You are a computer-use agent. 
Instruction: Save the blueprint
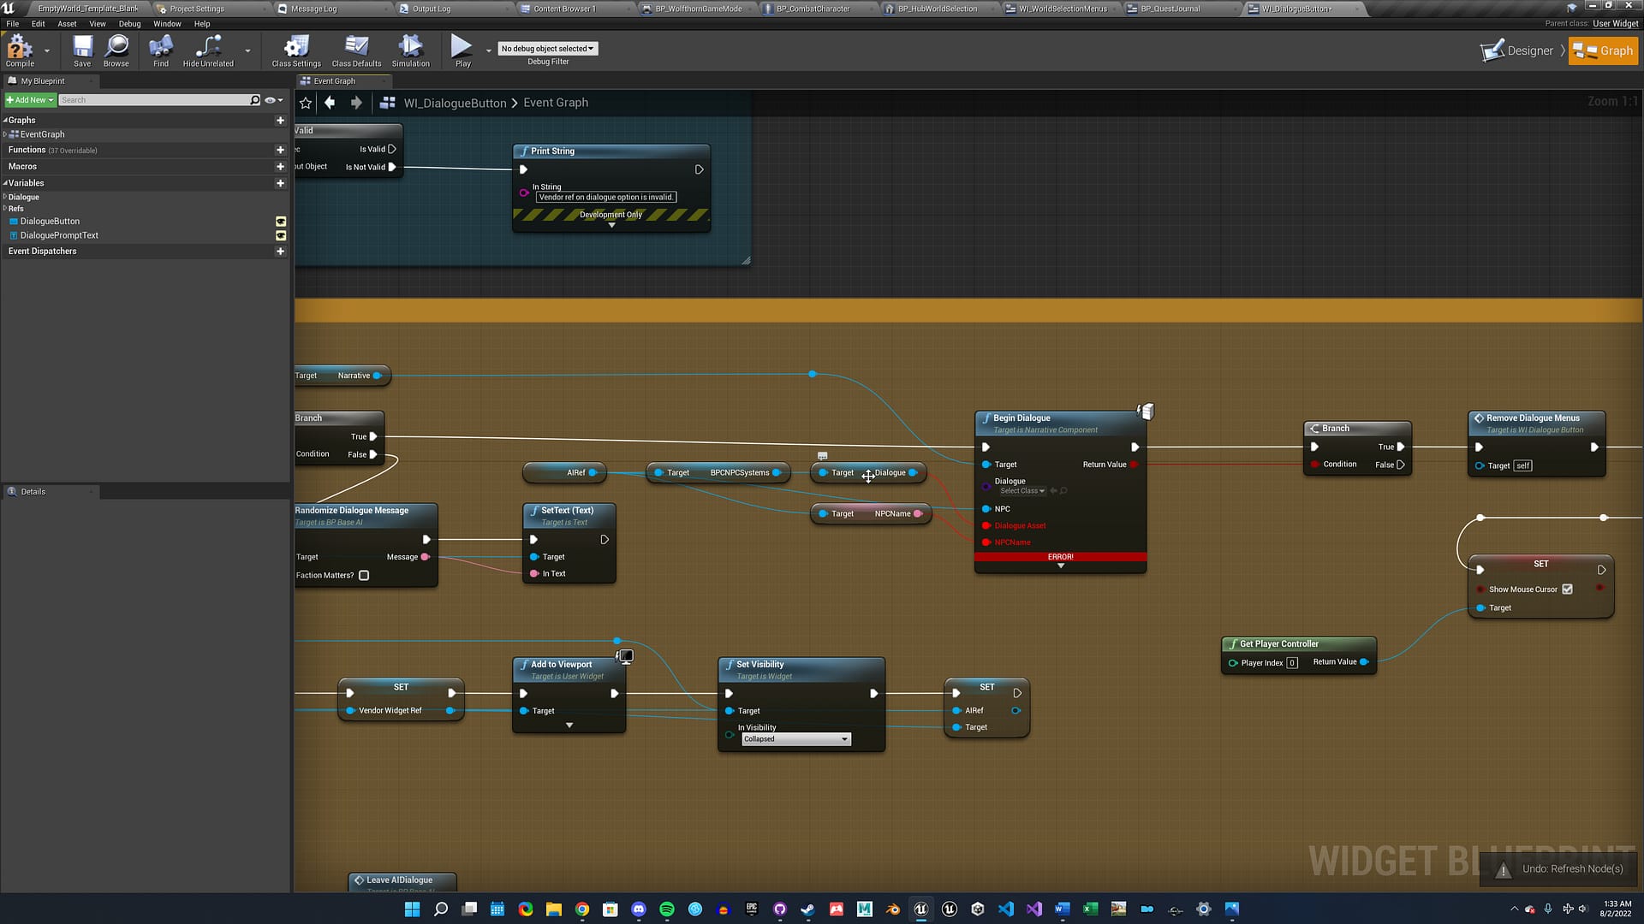click(x=81, y=51)
